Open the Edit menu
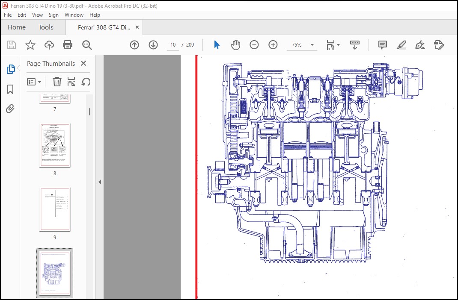This screenshot has height=300, width=458. tap(21, 15)
